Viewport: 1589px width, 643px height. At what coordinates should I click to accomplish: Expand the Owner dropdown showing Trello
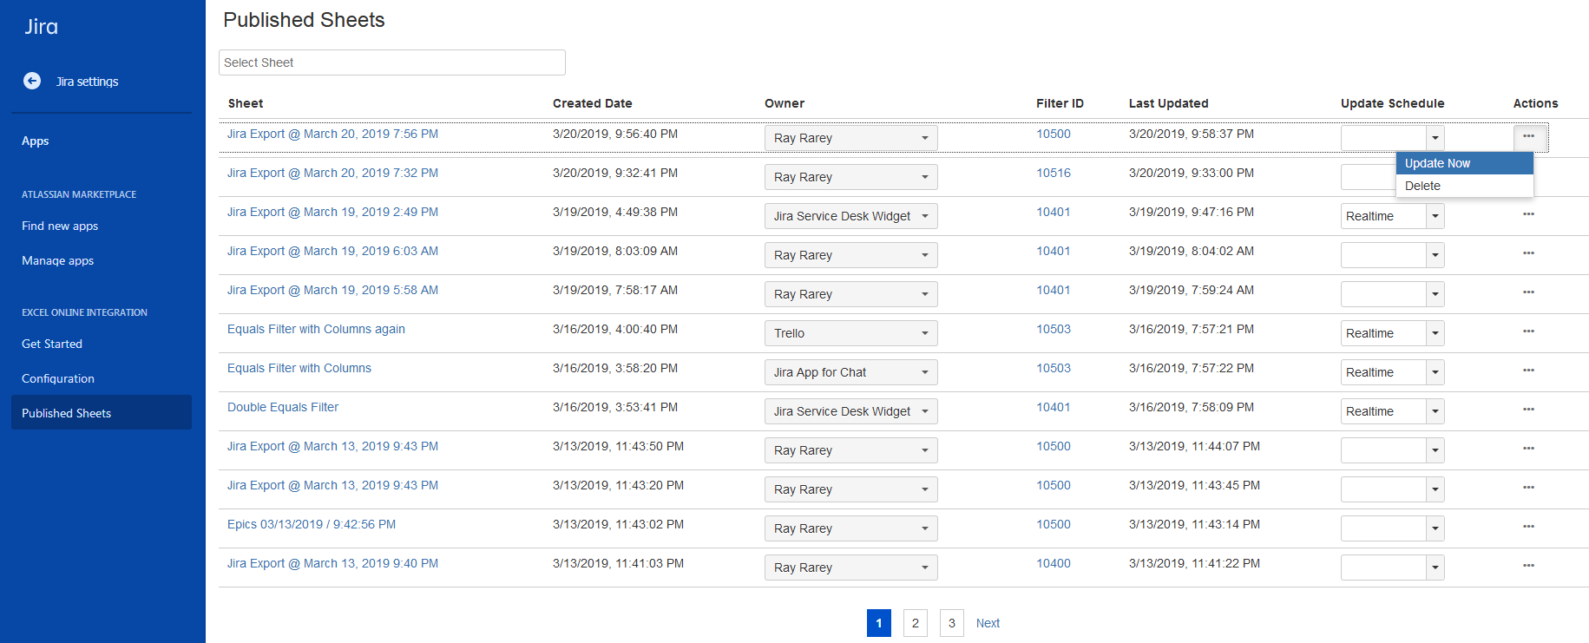point(850,333)
